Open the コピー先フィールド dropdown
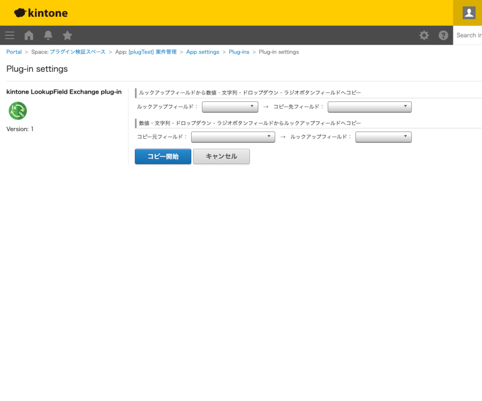 click(369, 107)
